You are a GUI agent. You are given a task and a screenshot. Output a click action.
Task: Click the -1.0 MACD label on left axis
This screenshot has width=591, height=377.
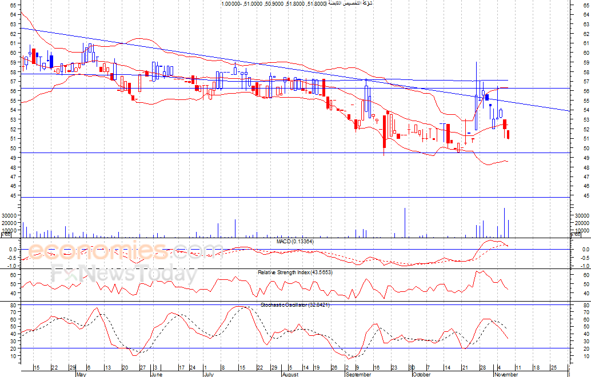(x=13, y=266)
